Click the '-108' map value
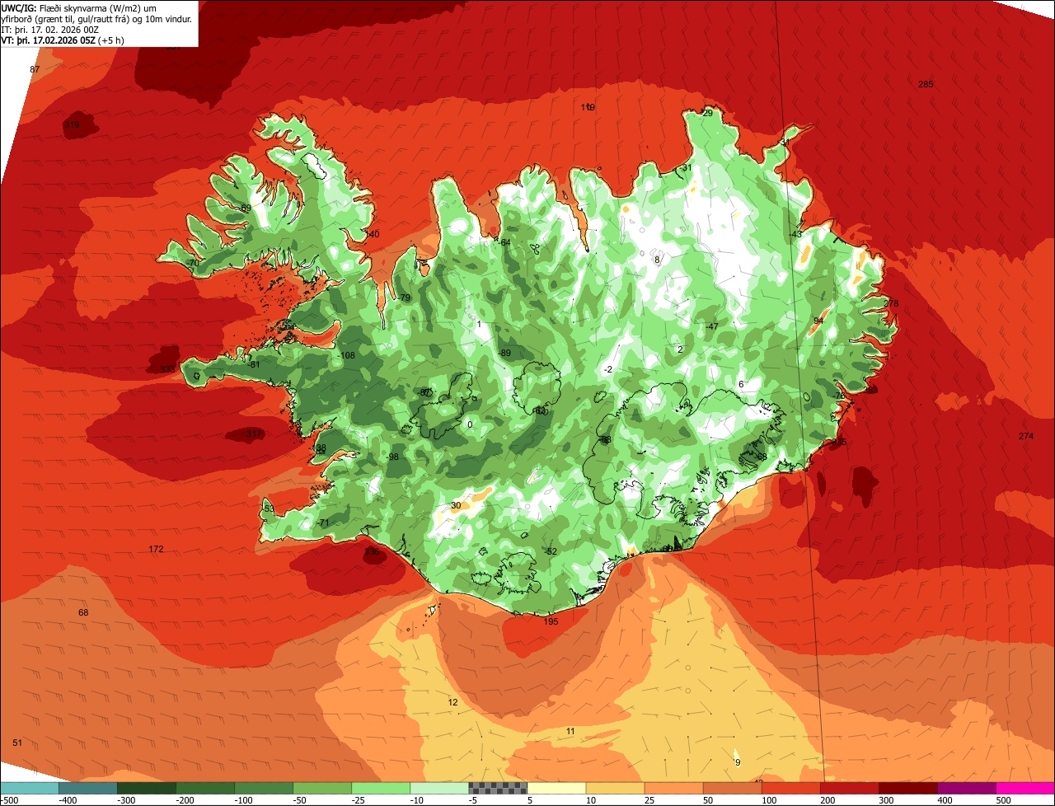Viewport: 1055px width, 806px height. 346,355
